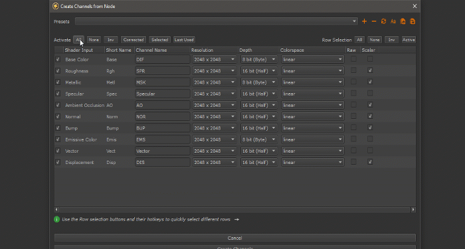Click the DIS channel name field
Screen dimensions: 465x249
click(163, 162)
